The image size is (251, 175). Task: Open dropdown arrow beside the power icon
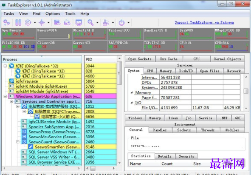[x=128, y=22]
